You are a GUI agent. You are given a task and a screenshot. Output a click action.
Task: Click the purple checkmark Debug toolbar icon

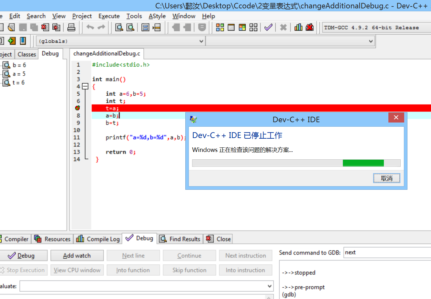[268, 27]
